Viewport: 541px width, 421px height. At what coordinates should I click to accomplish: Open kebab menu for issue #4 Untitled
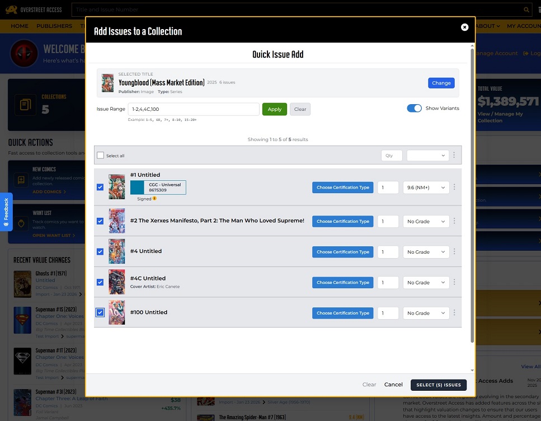tap(454, 251)
